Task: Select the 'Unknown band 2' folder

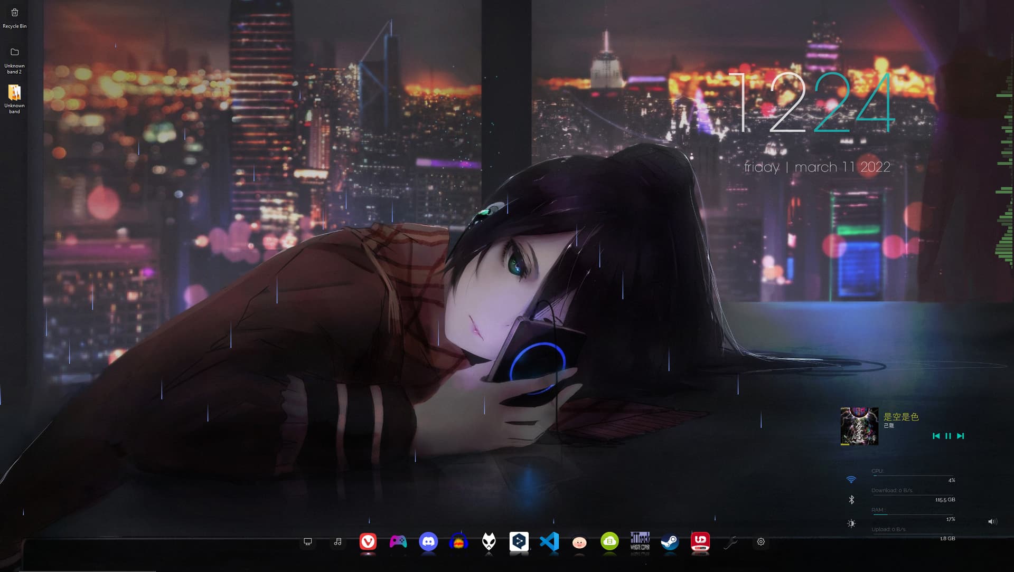Action: (15, 61)
